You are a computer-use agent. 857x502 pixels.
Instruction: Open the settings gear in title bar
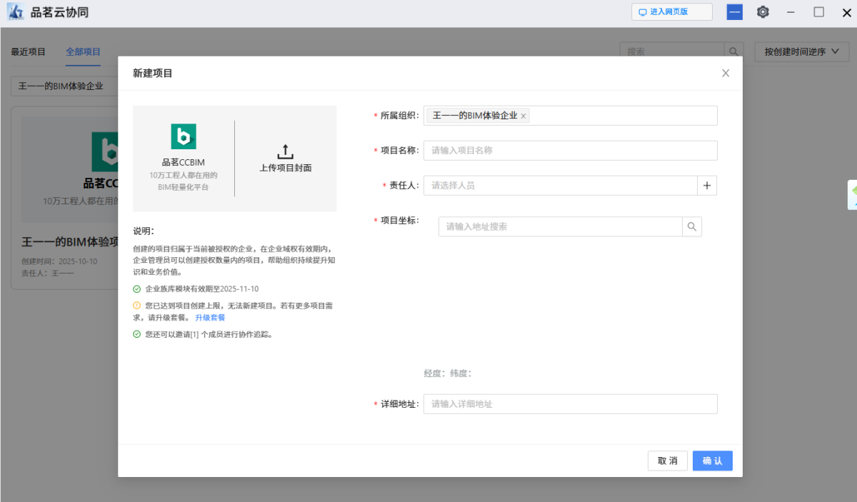[x=763, y=12]
